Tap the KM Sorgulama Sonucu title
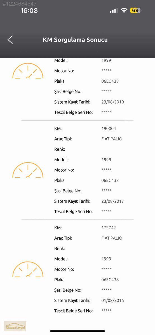The width and height of the screenshot is (155, 335). coord(75,40)
